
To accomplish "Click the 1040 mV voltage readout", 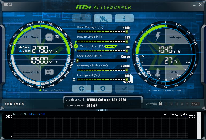I will point(169,50).
